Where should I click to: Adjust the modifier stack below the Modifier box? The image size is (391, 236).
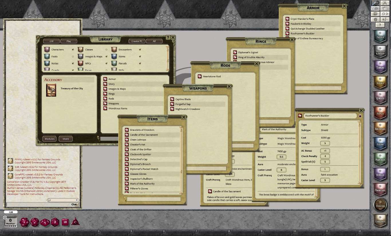[11, 226]
